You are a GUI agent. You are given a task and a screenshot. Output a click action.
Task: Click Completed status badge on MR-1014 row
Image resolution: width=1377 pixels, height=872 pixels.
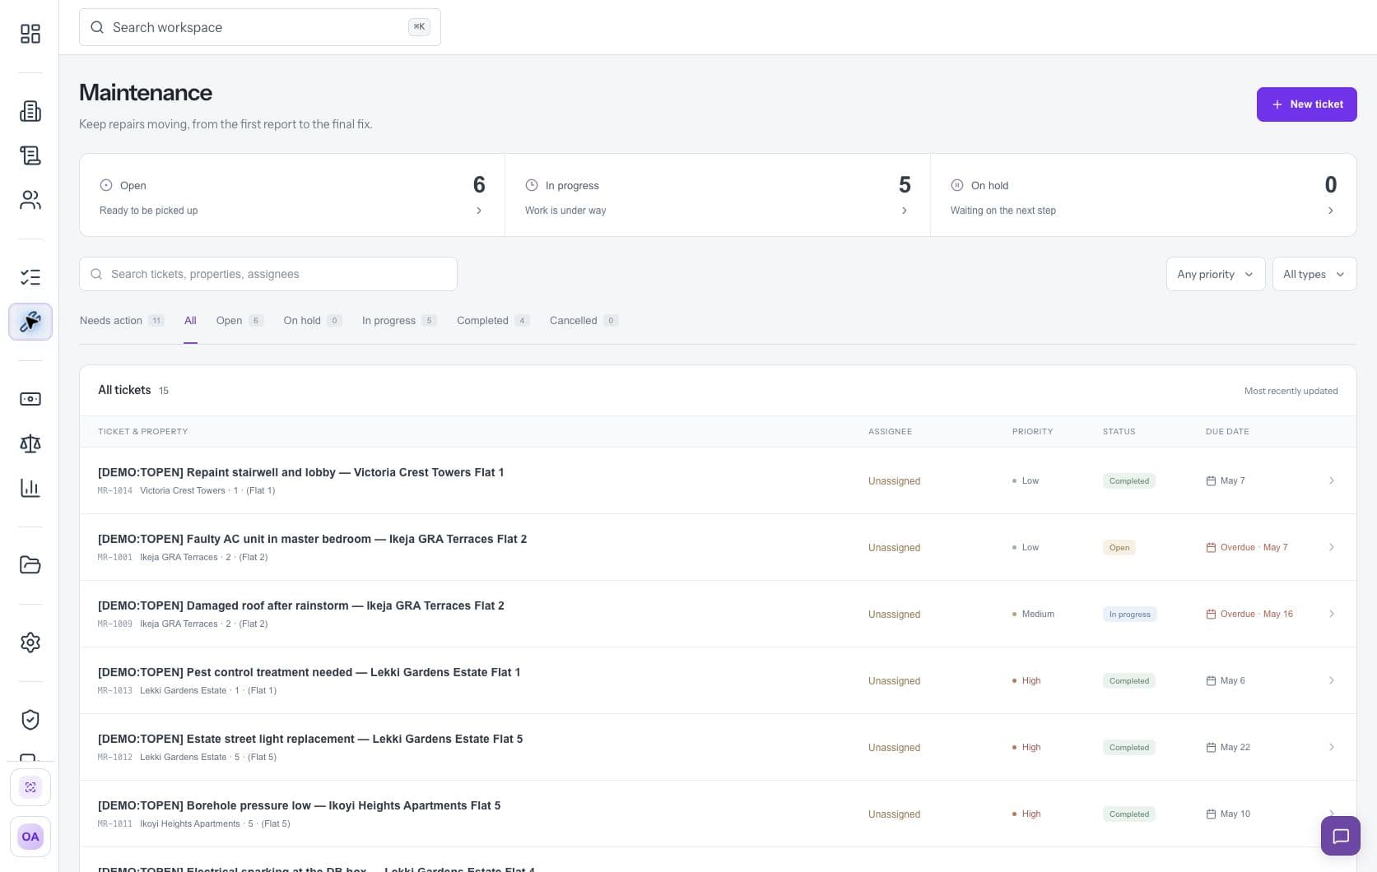[x=1128, y=481]
